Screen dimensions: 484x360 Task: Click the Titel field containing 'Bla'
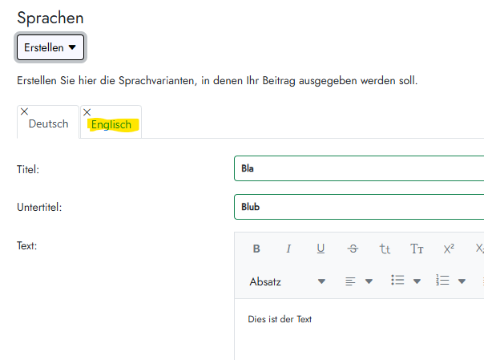361,169
